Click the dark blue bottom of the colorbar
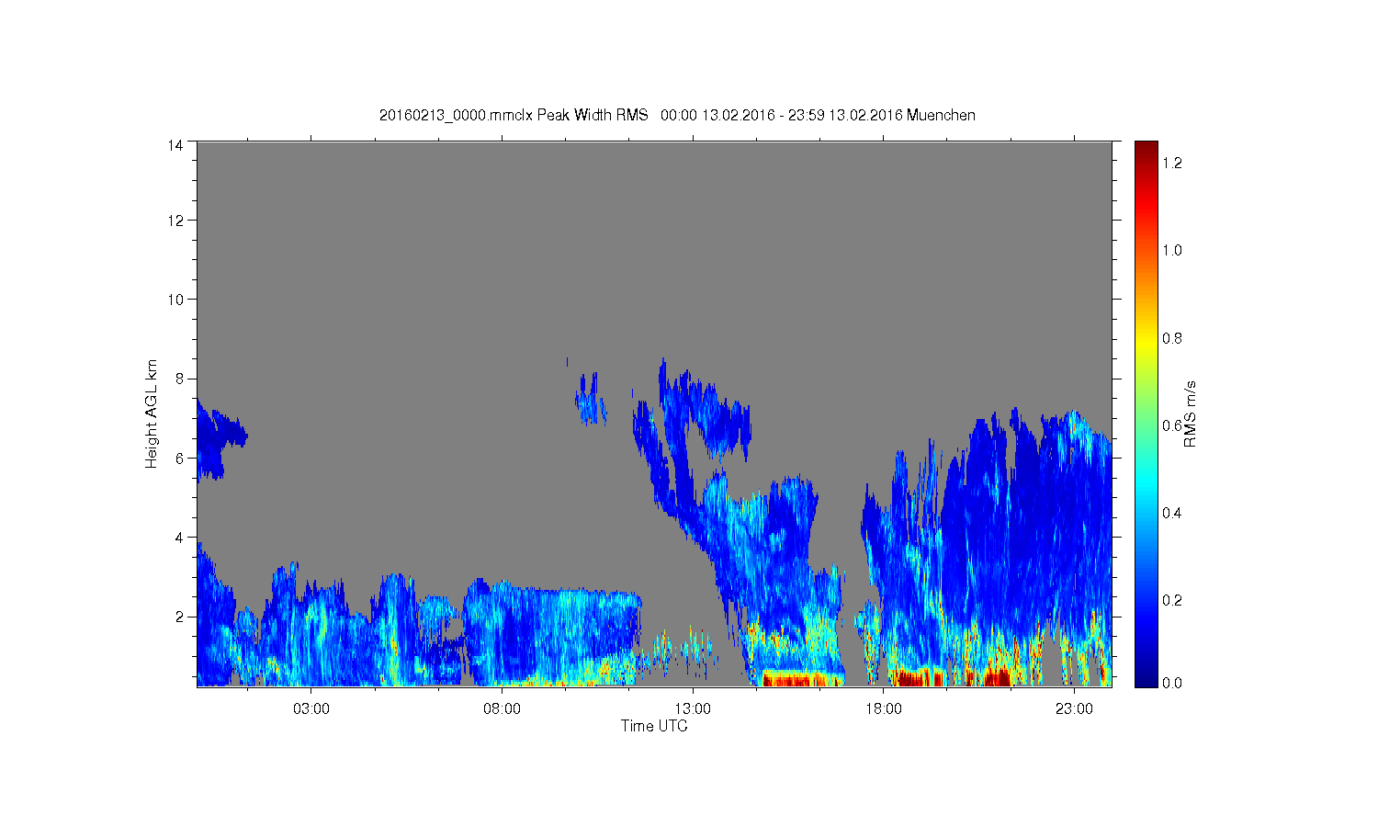This screenshot has height=827, width=1378. (1146, 677)
